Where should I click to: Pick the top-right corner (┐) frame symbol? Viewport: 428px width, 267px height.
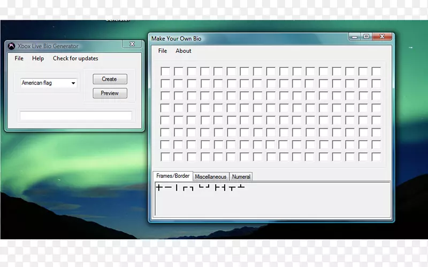tap(192, 189)
